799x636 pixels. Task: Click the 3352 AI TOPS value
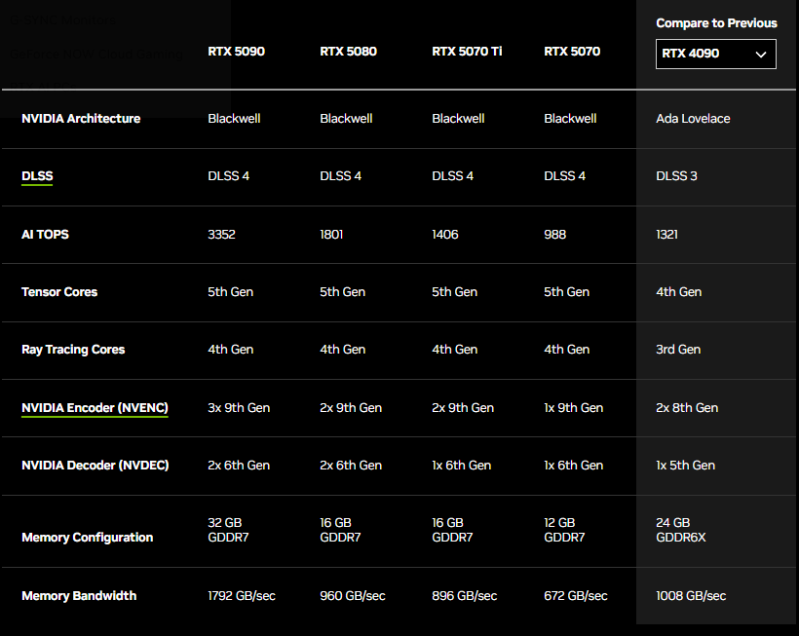coord(221,234)
